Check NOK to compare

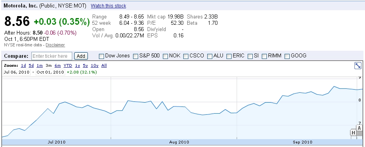(165, 56)
